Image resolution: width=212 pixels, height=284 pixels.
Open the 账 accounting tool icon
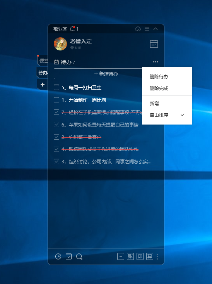point(130,256)
